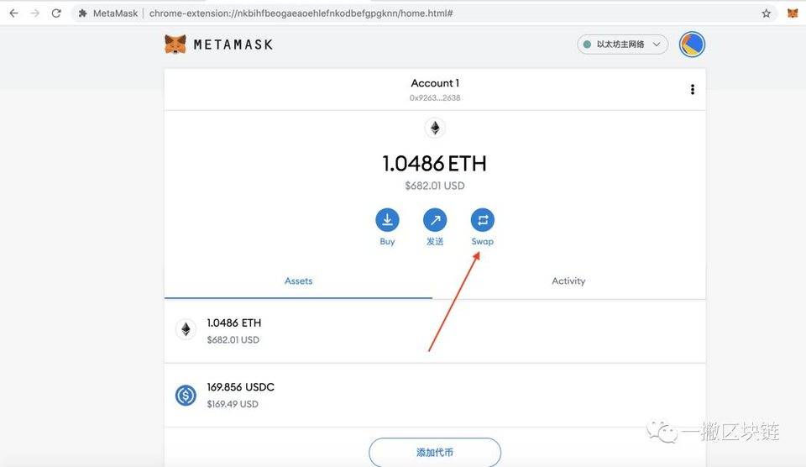Viewport: 806px width, 467px height.
Task: Expand the 以太坊主网络 network dropdown
Action: (622, 45)
